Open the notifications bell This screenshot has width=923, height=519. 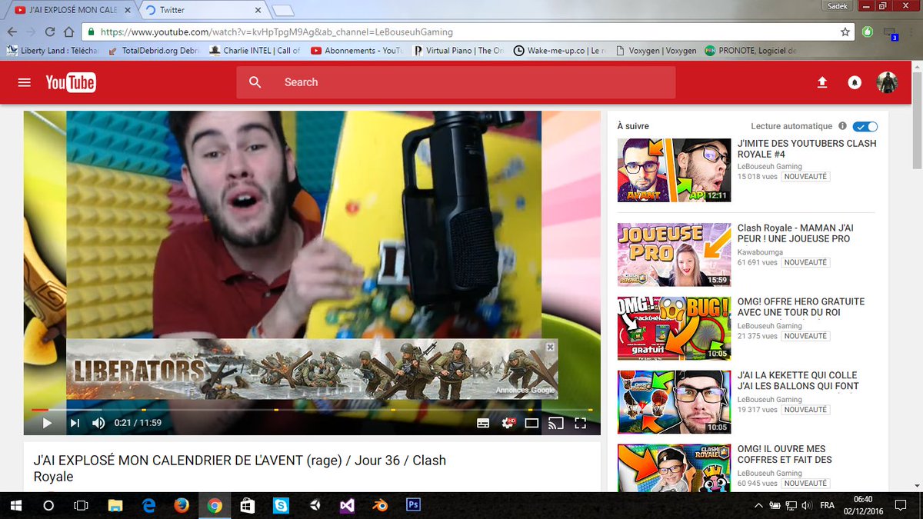tap(855, 82)
